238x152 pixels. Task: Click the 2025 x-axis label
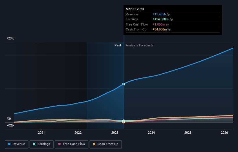pos(188,133)
